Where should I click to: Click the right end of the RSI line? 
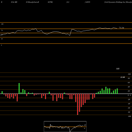point(117,29)
